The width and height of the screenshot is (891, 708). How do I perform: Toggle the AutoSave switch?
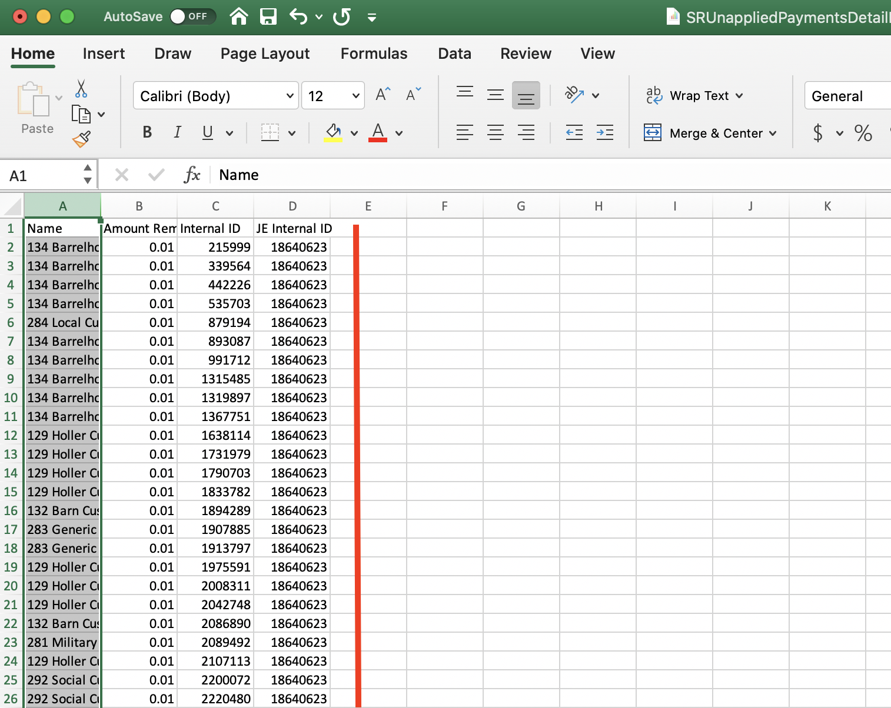point(192,16)
